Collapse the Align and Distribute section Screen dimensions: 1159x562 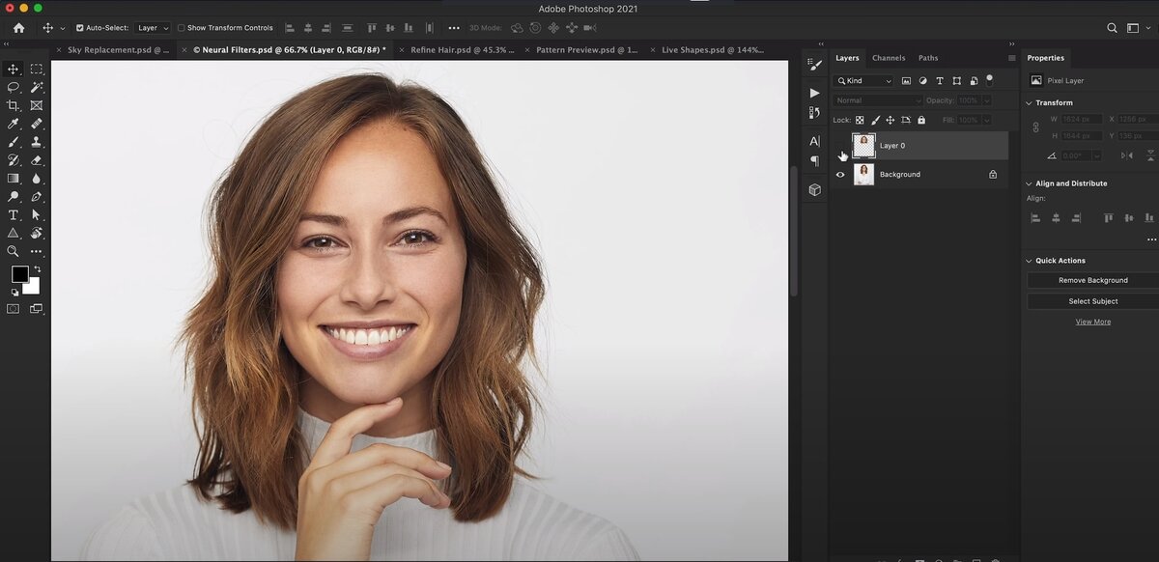pyautogui.click(x=1030, y=183)
